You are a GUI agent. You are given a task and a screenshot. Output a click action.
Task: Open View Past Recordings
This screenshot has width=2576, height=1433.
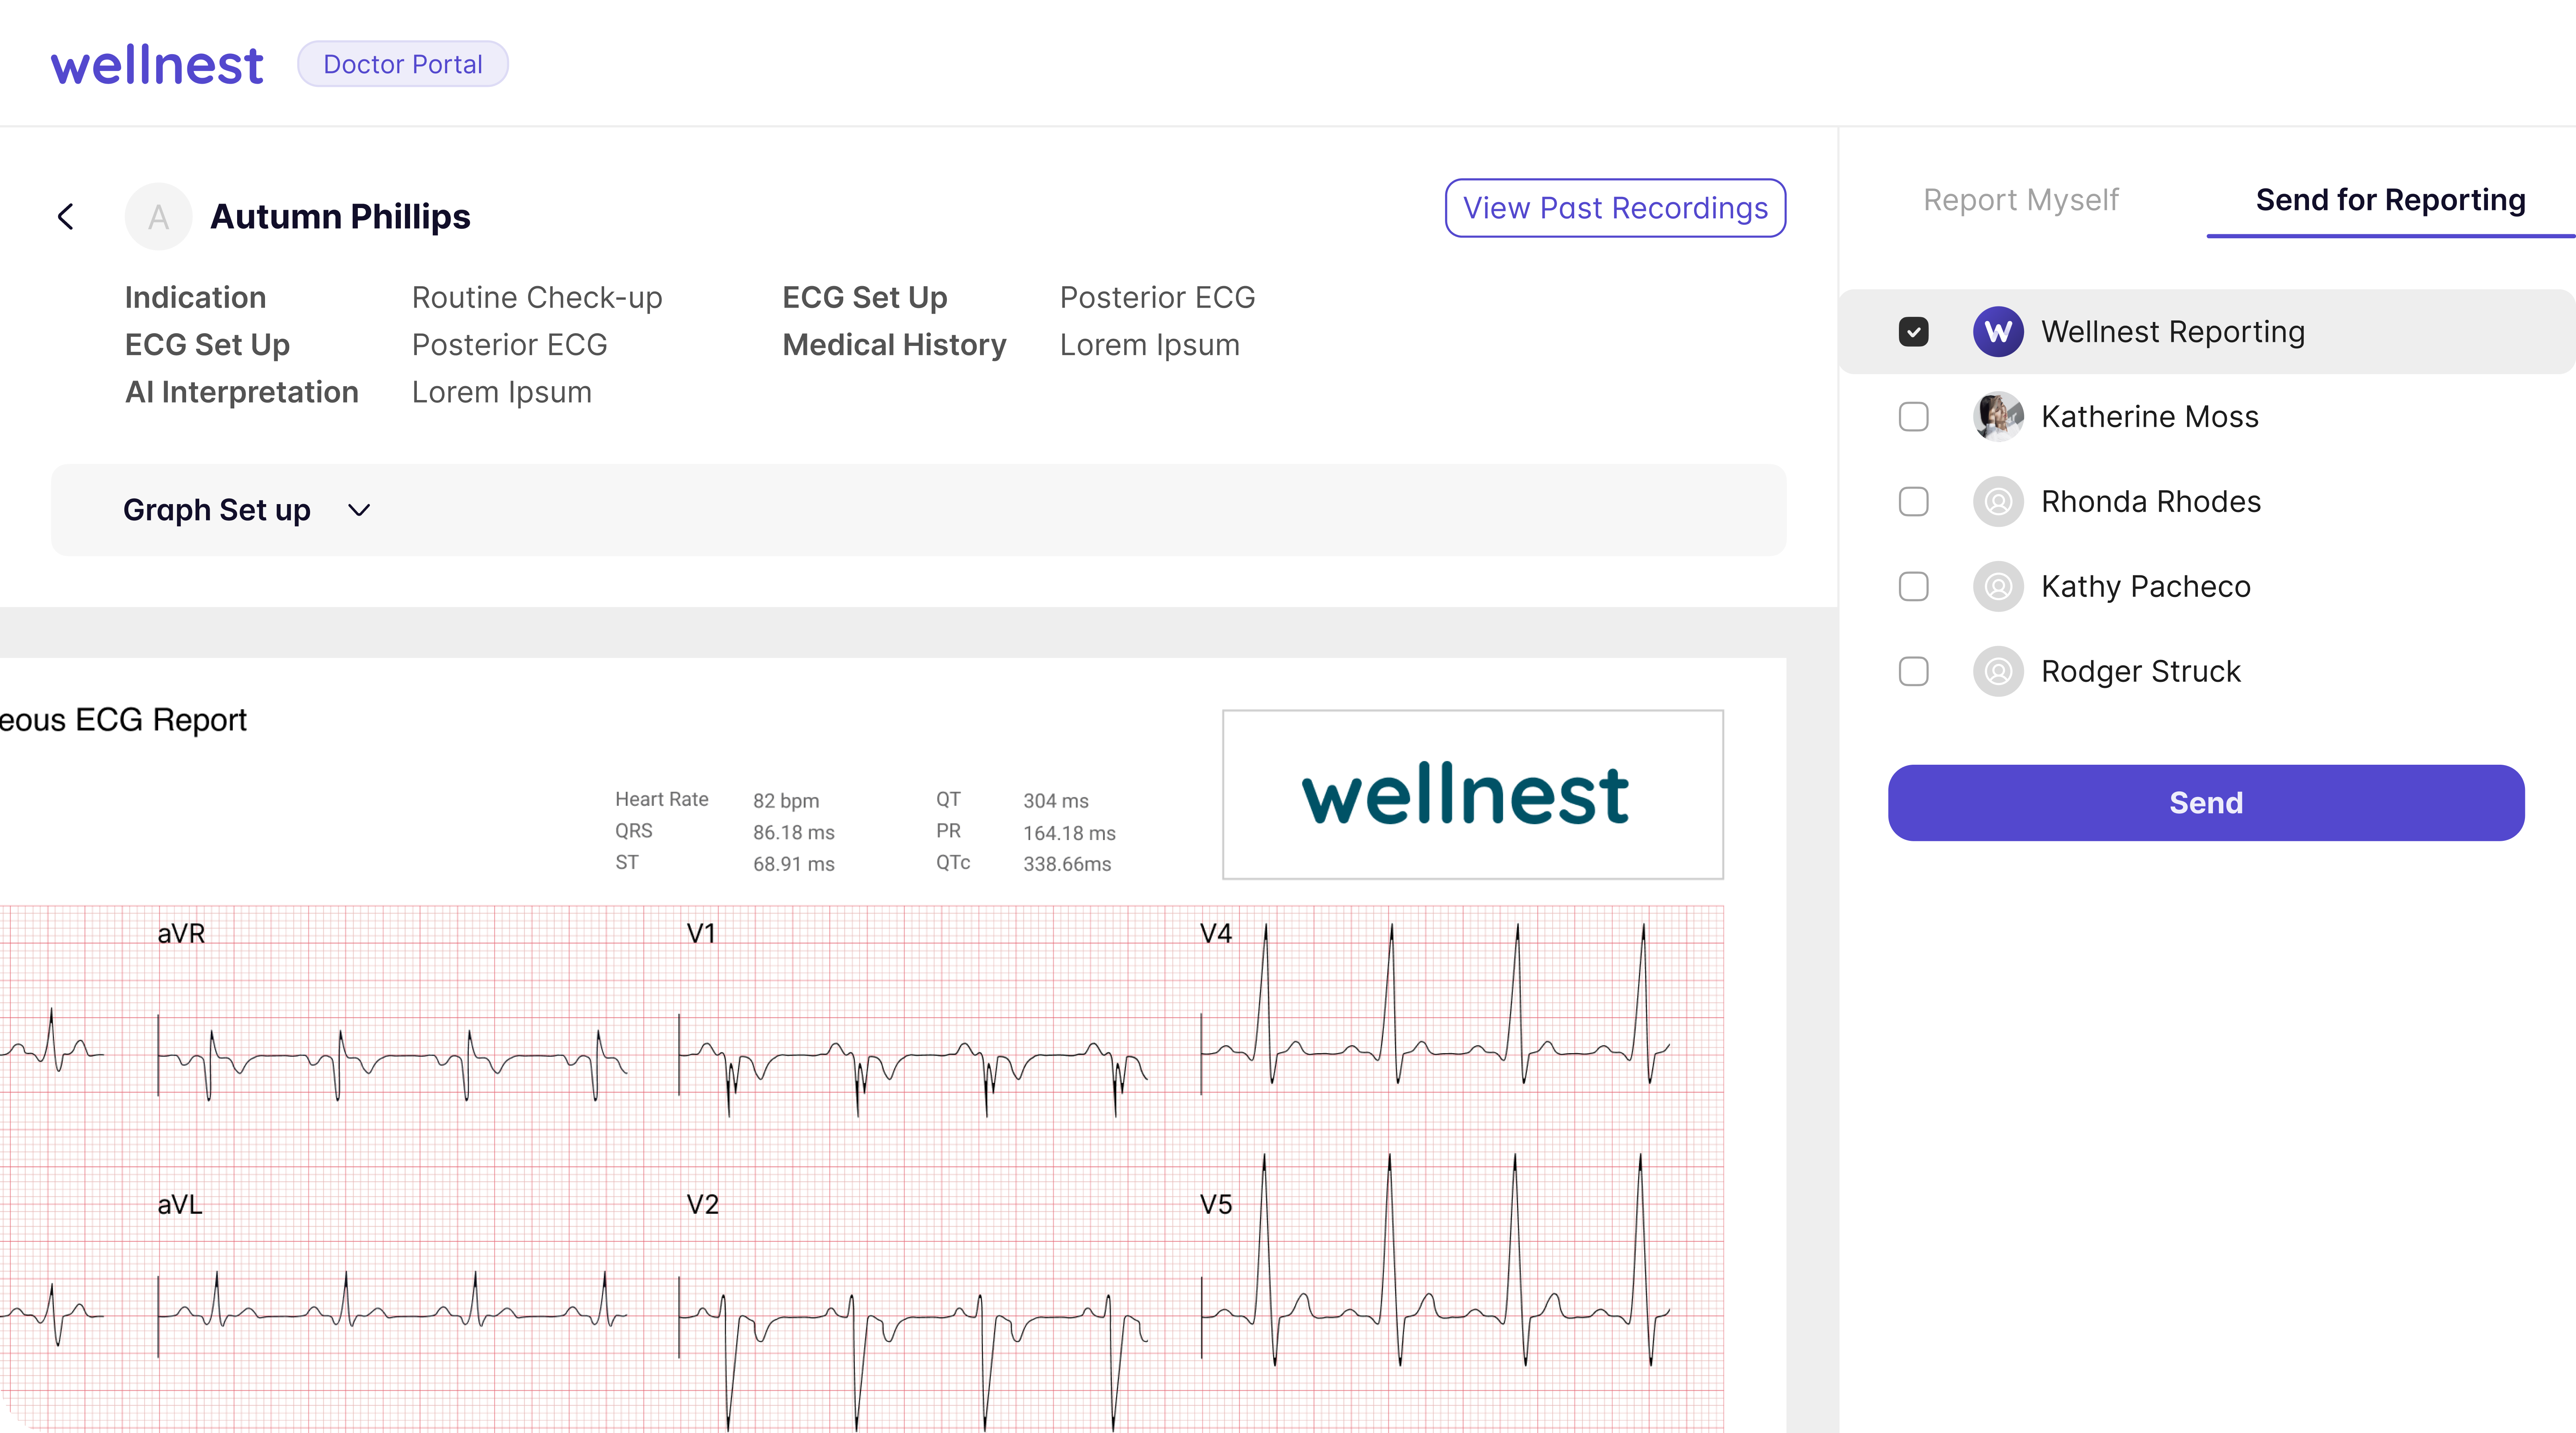click(x=1615, y=208)
